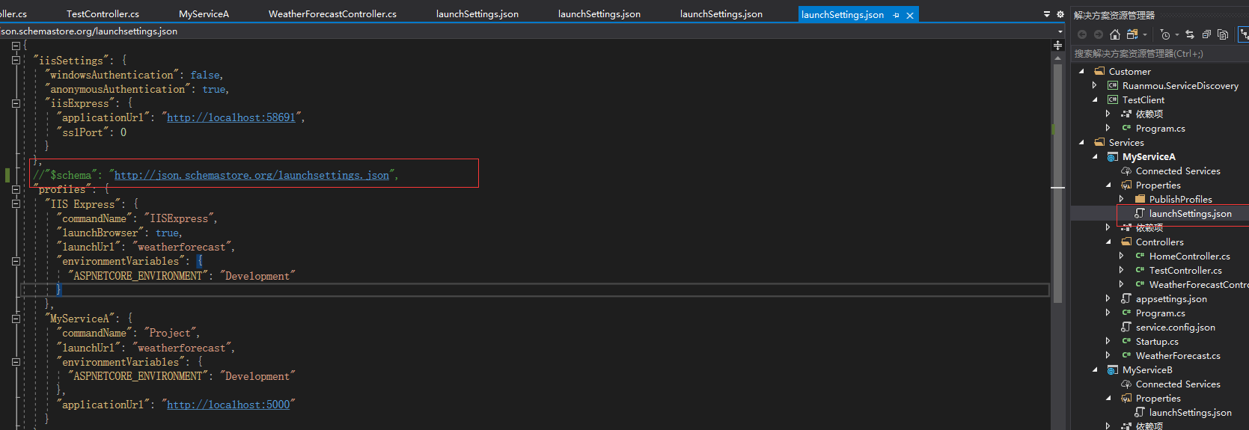This screenshot has width=1249, height=430.
Task: Click the sync with active document icon
Action: (x=1190, y=34)
